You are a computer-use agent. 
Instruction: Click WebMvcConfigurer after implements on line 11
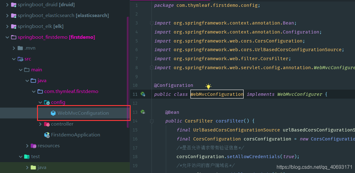click(300, 94)
